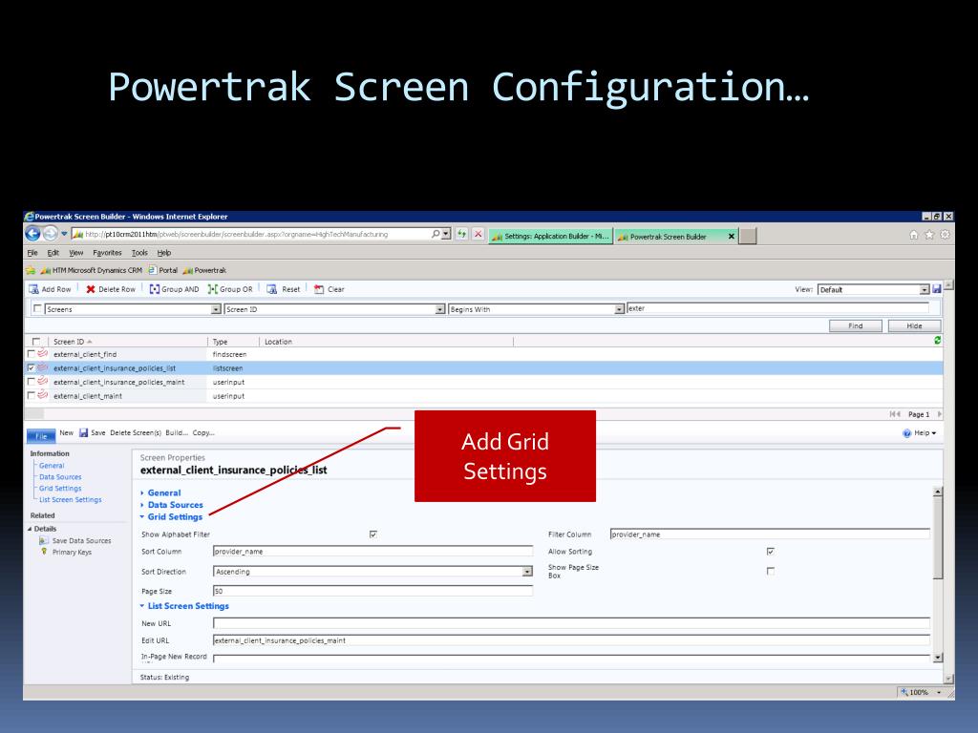Open the browser View menu
This screenshot has width=978, height=733.
pyautogui.click(x=76, y=252)
